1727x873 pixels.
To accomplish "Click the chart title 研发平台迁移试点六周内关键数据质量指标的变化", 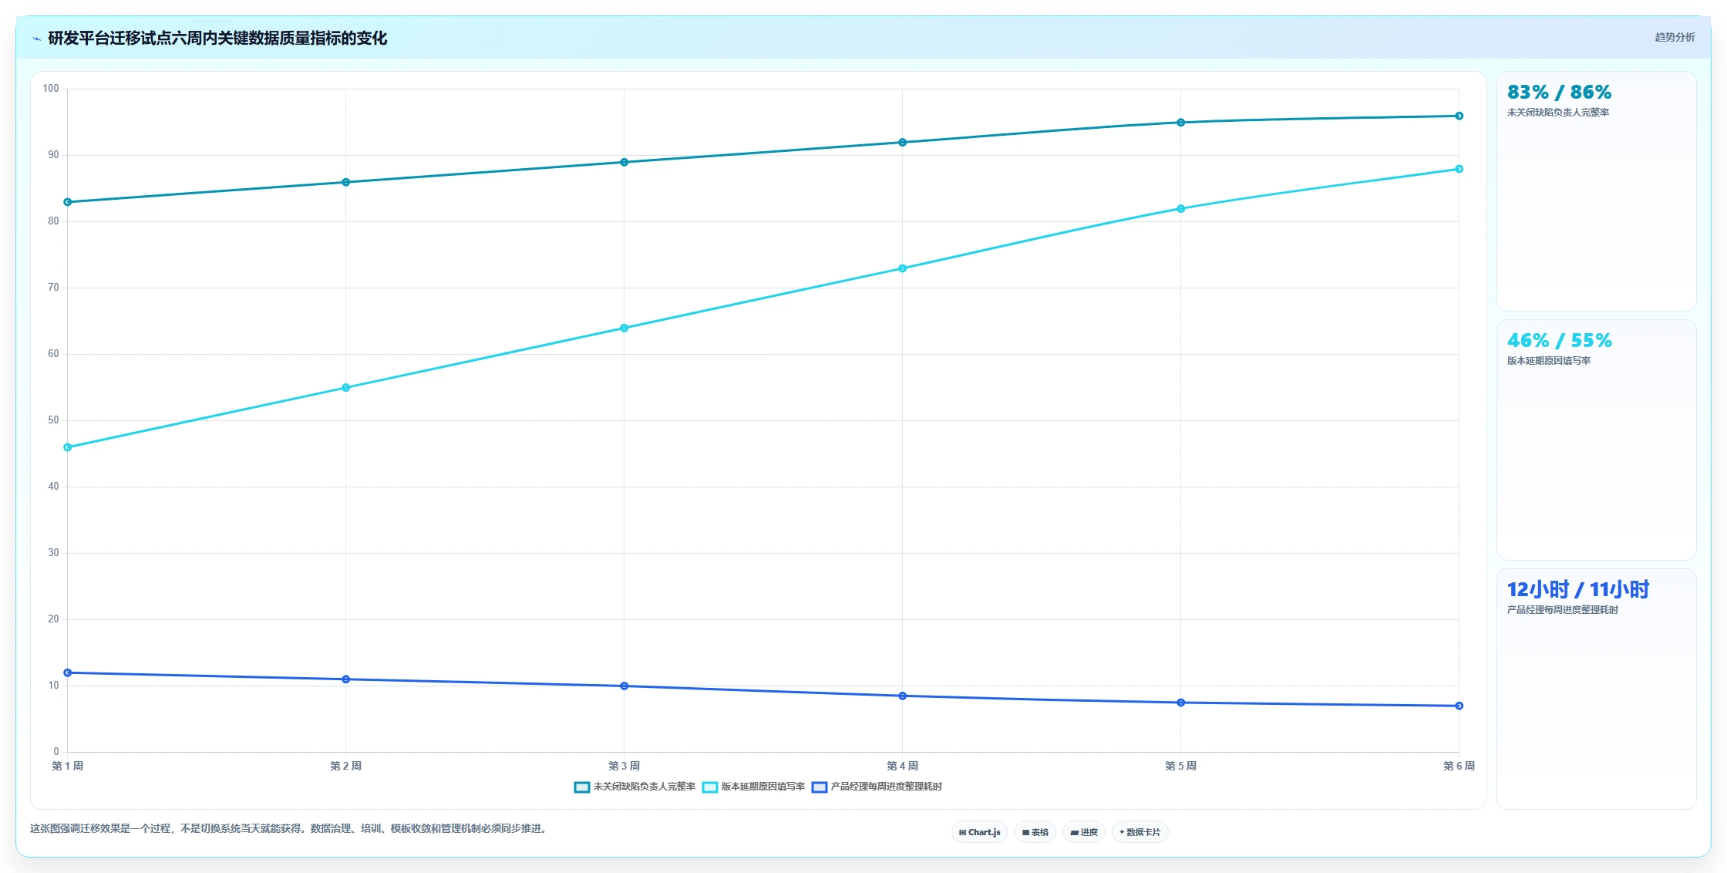I will (217, 39).
